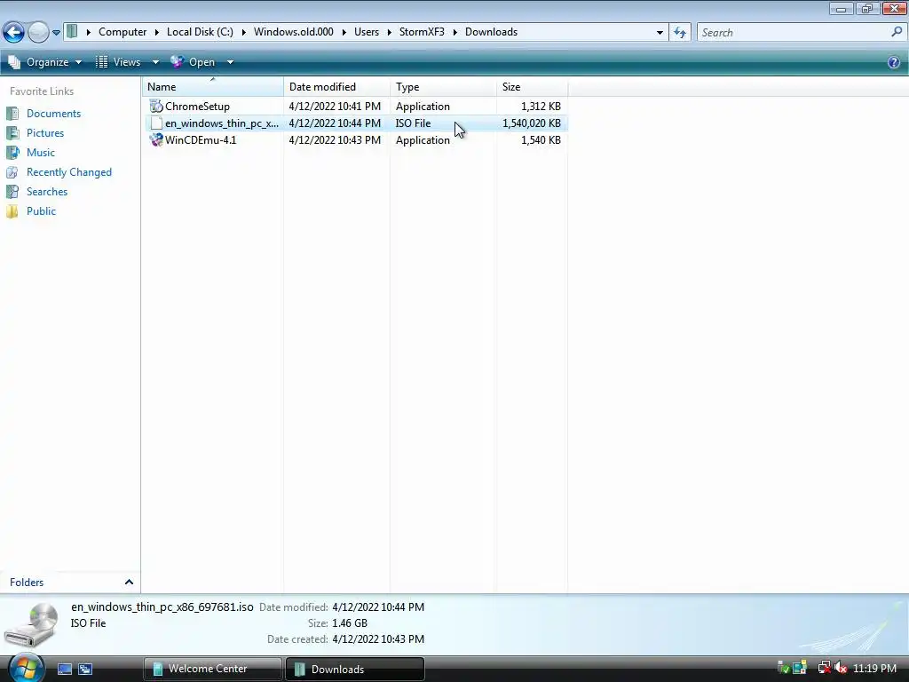Open the Windows Start orb
This screenshot has width=909, height=682.
coord(26,669)
